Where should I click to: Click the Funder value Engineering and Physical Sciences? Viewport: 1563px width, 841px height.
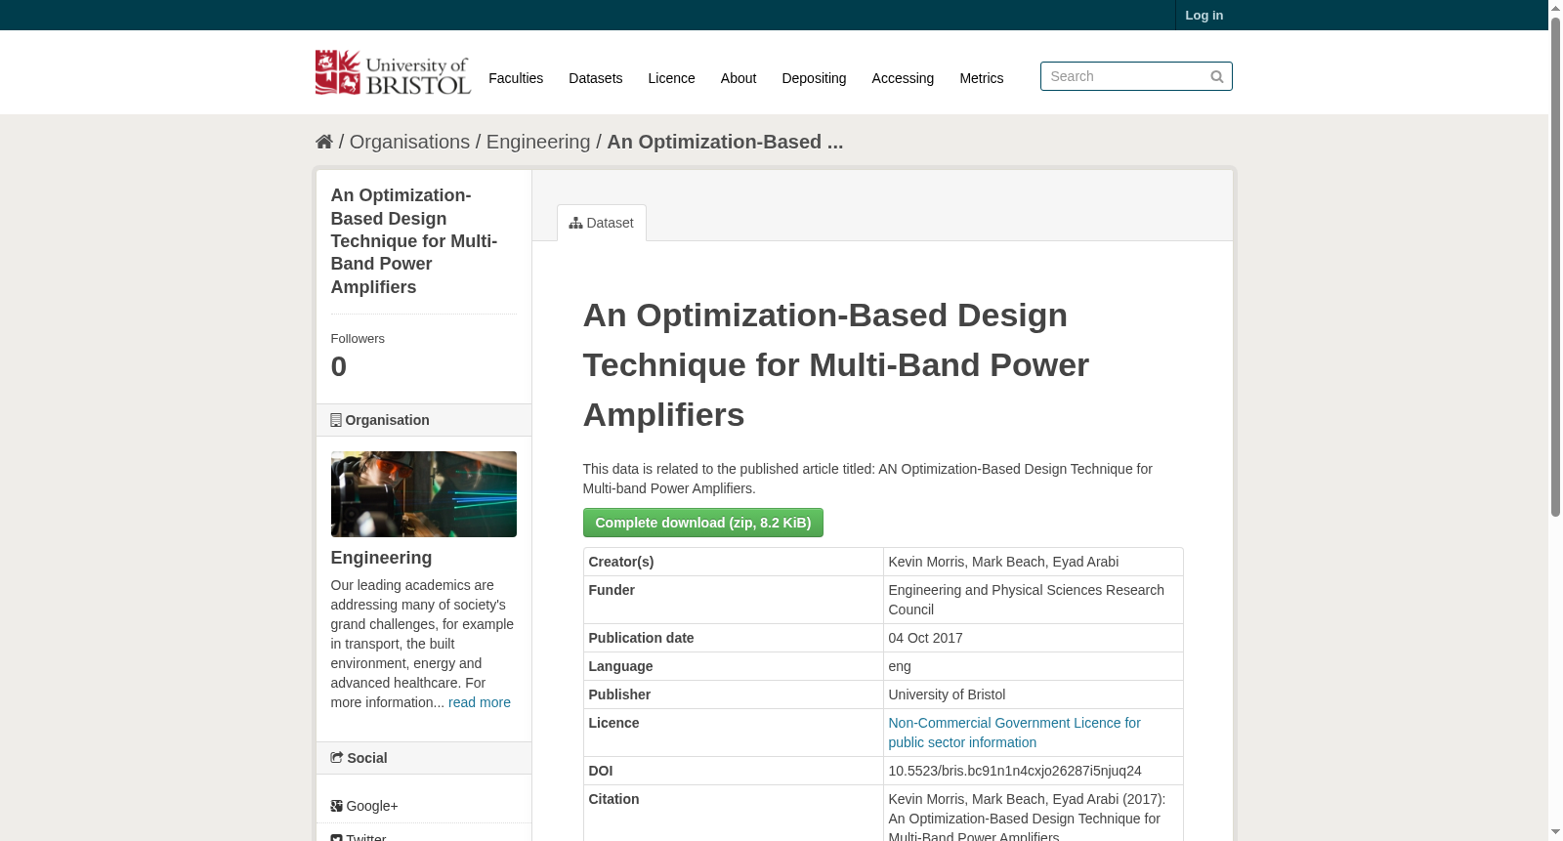(x=1026, y=600)
